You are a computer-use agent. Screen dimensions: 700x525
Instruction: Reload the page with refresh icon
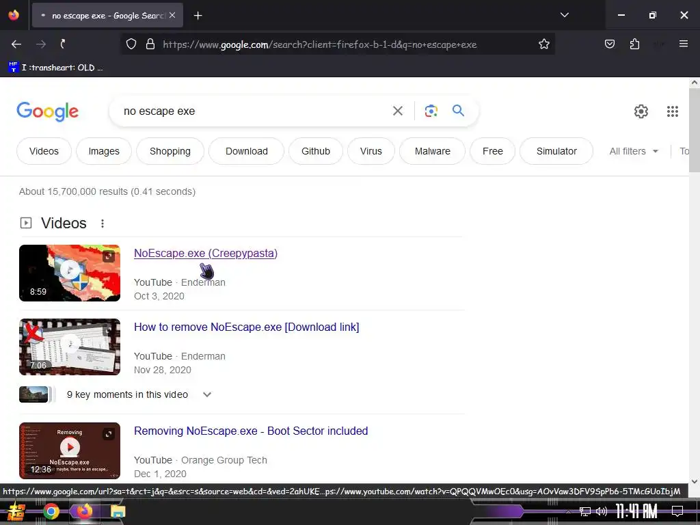click(63, 44)
